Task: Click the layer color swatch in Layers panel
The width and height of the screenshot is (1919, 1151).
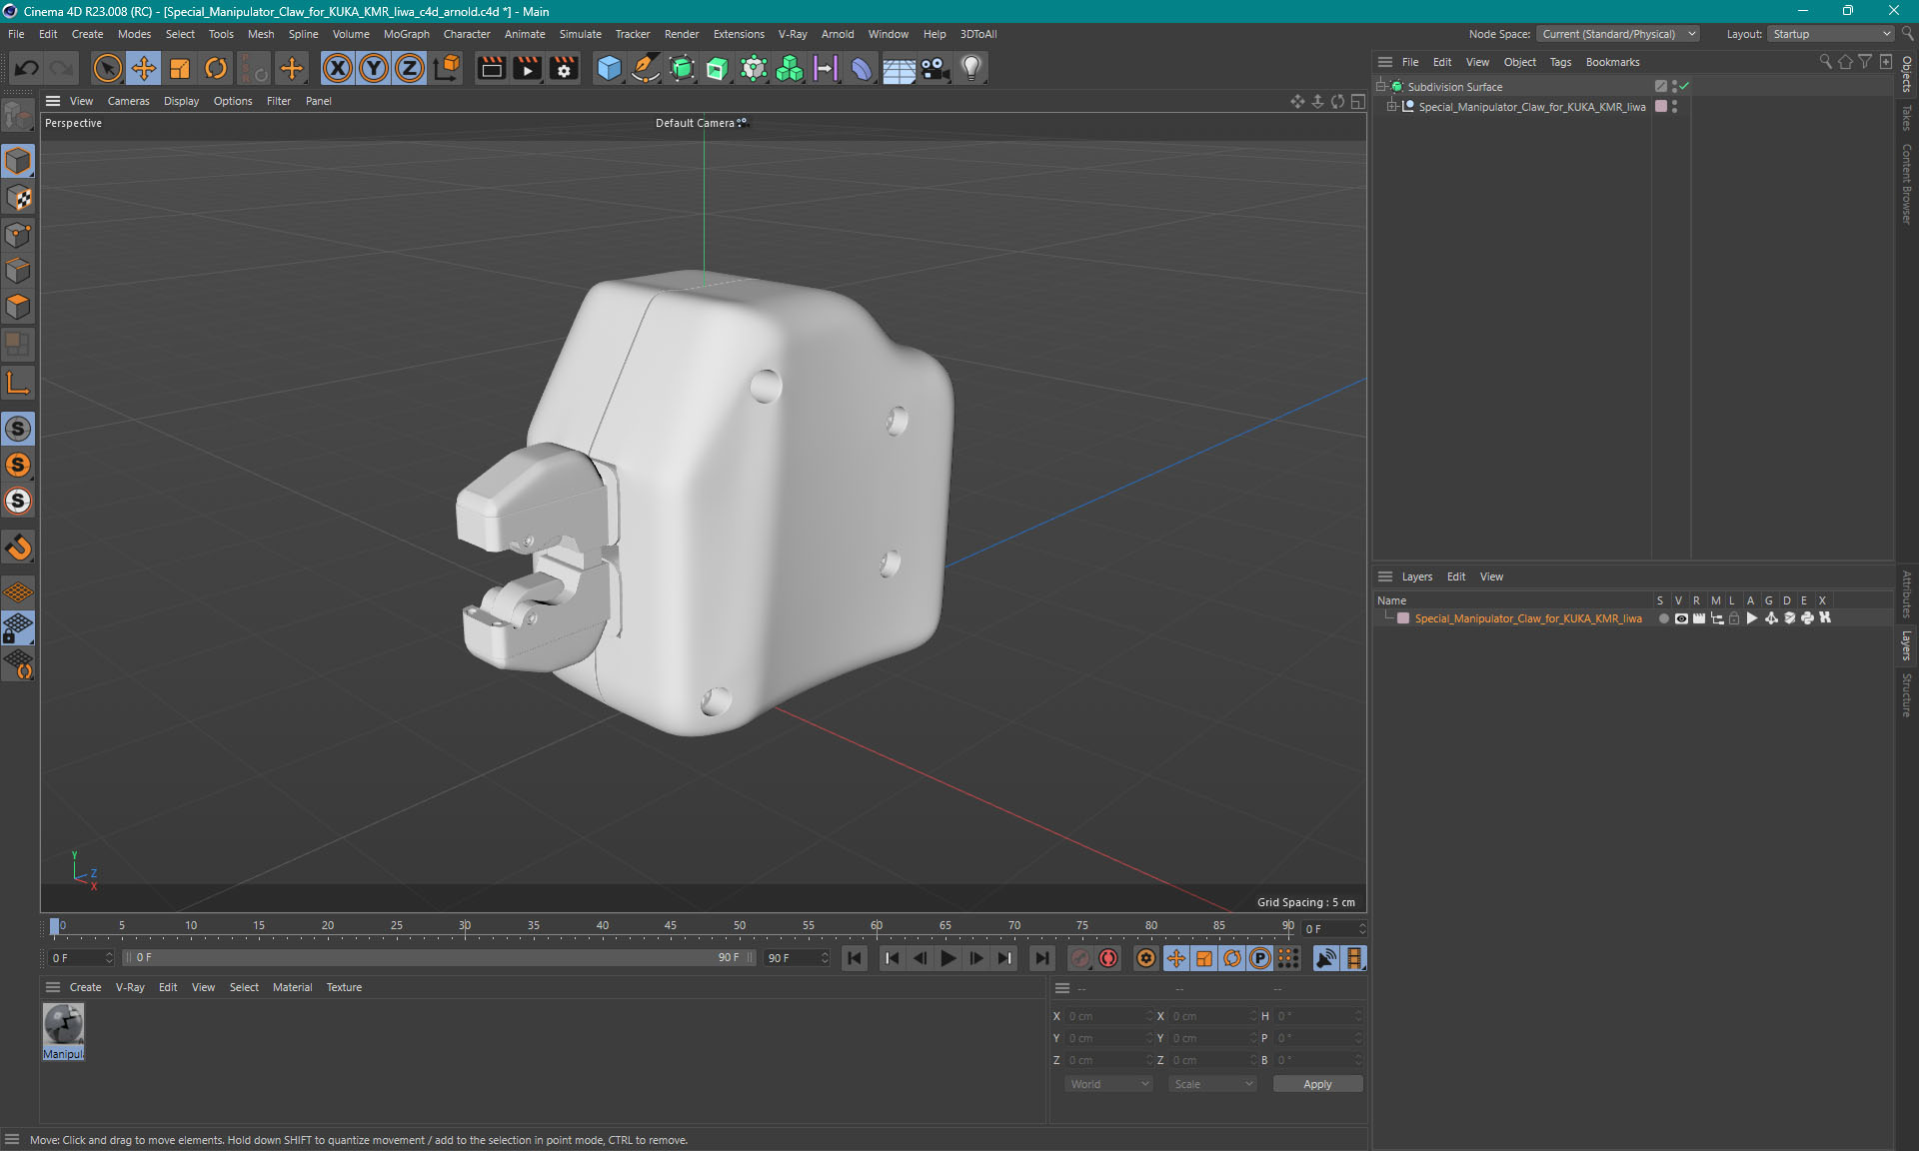Action: coord(1403,618)
